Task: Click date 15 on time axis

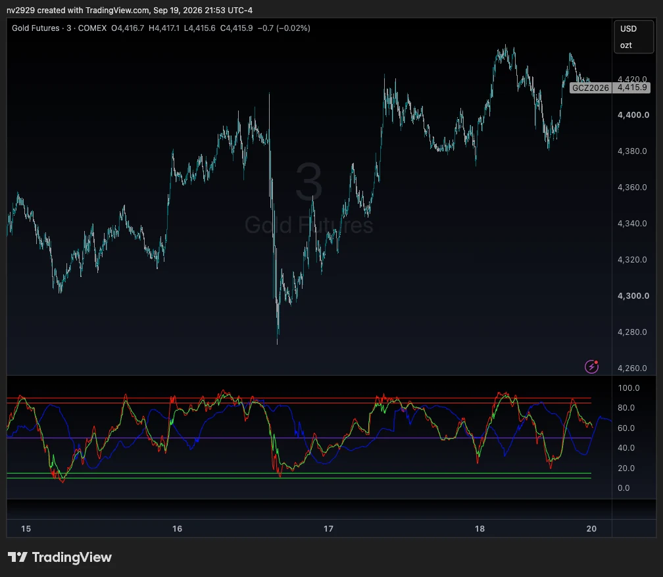Action: coord(26,529)
